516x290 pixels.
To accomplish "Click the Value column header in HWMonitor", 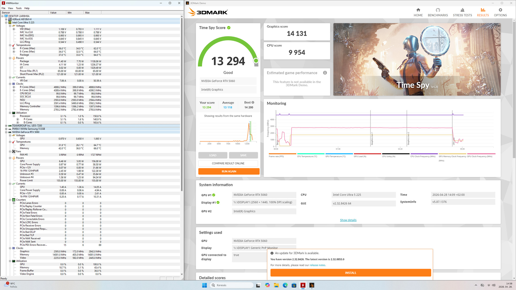I will [57, 13].
